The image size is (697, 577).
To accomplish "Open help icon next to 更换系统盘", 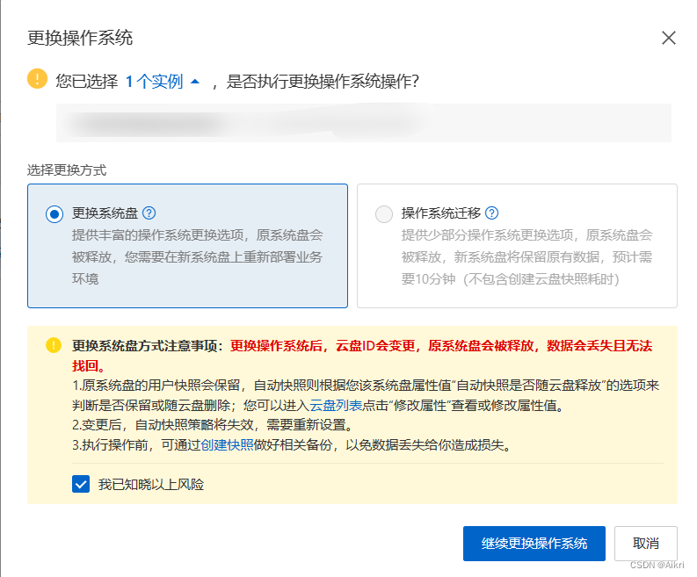I will pos(149,213).
